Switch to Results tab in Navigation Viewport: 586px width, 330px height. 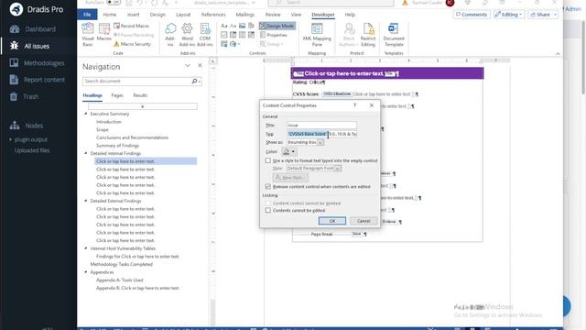(x=140, y=95)
